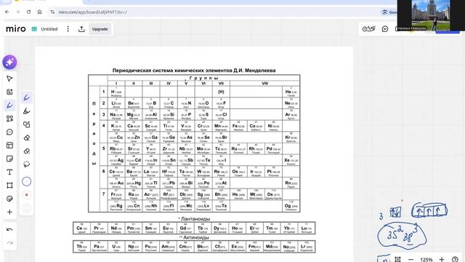Screen dimensions: 465x262
Task: Open the AI templates tool with plus
Action: [9, 92]
